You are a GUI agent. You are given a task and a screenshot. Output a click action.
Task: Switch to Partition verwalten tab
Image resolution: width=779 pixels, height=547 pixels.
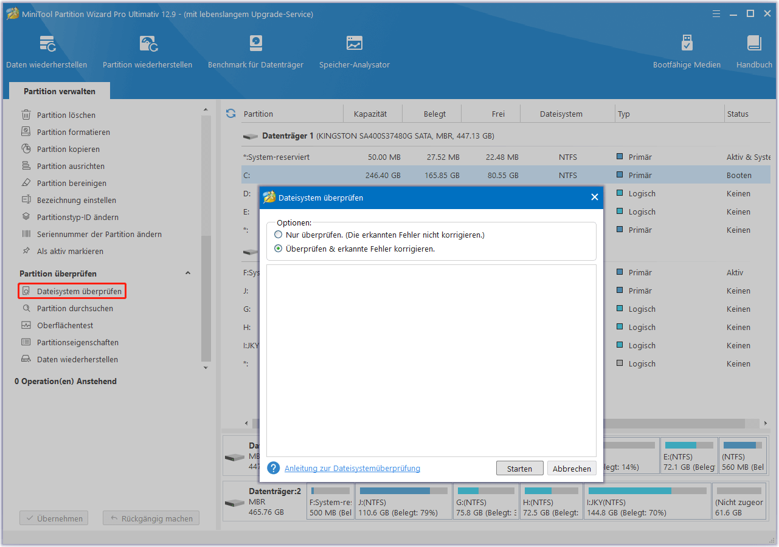[x=60, y=91]
